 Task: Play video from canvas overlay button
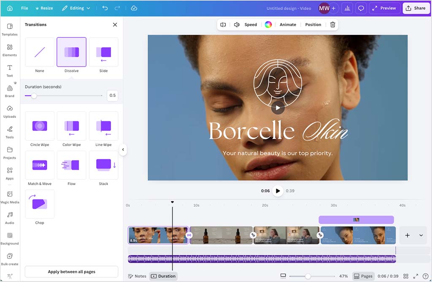278,108
